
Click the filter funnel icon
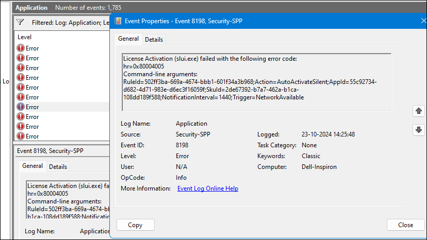point(20,22)
